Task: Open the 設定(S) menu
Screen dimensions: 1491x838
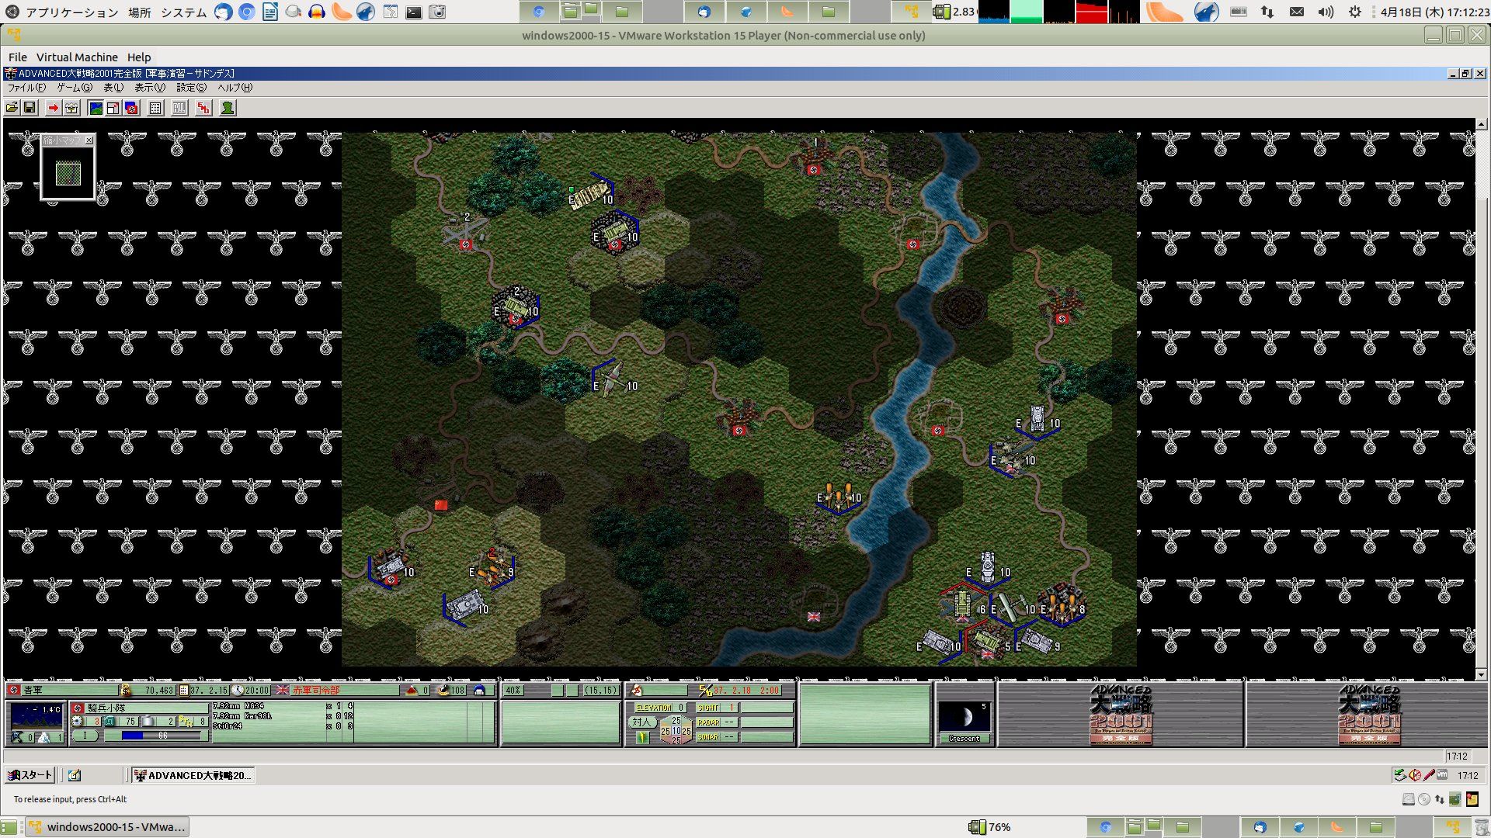Action: [x=191, y=88]
